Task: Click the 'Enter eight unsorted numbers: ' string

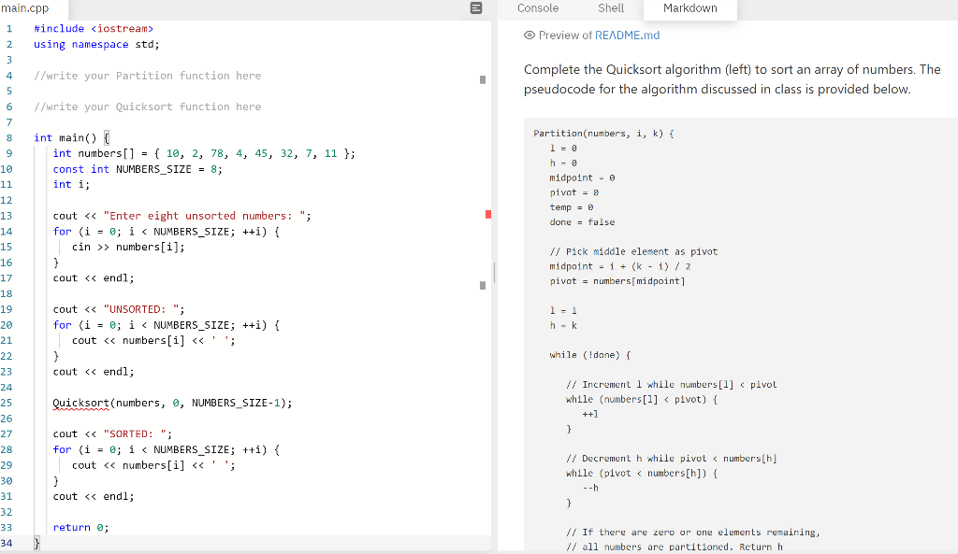Action: pyautogui.click(x=204, y=216)
